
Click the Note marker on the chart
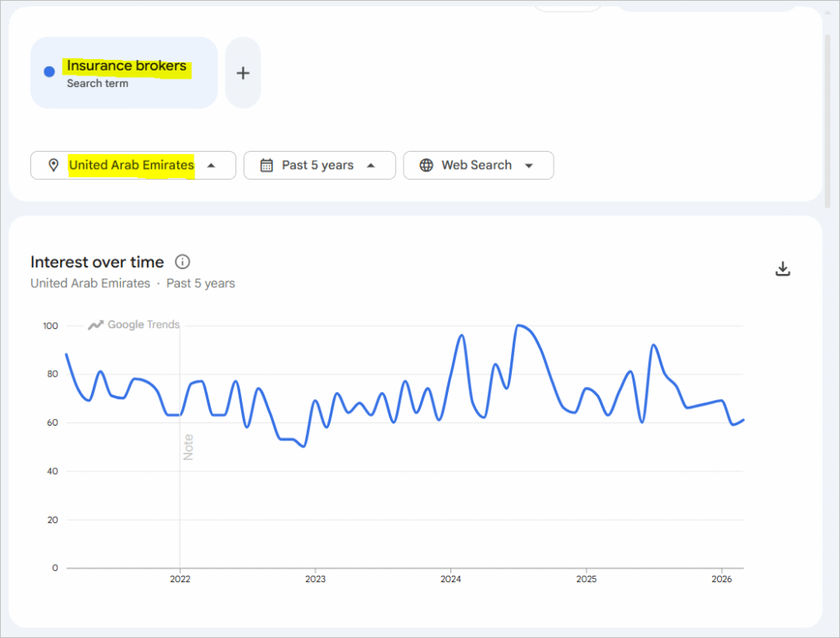click(187, 445)
